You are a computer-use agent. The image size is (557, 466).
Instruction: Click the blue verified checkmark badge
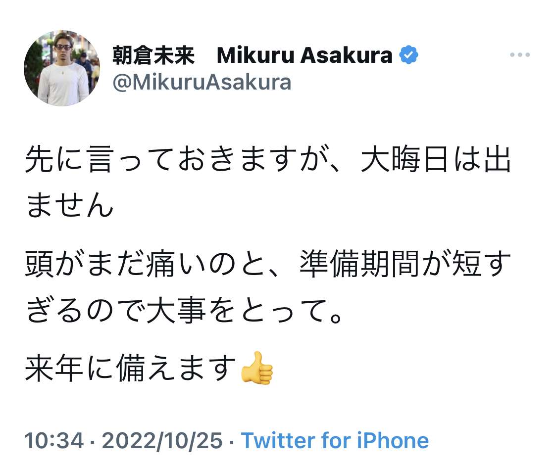(409, 56)
